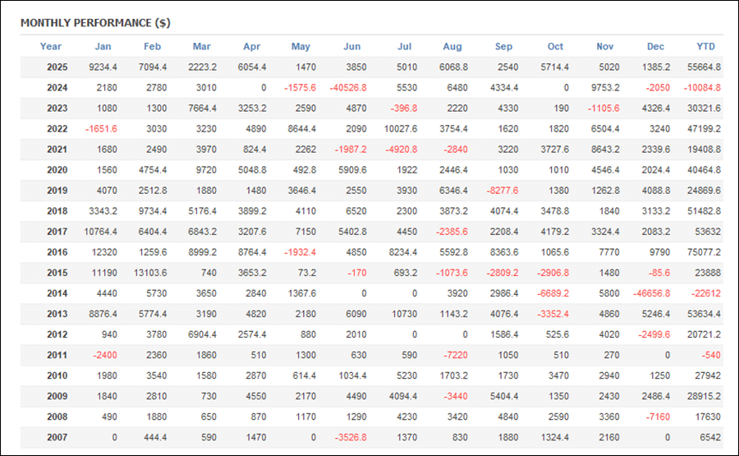Click the Jan column header
This screenshot has height=456, width=739.
(x=103, y=47)
